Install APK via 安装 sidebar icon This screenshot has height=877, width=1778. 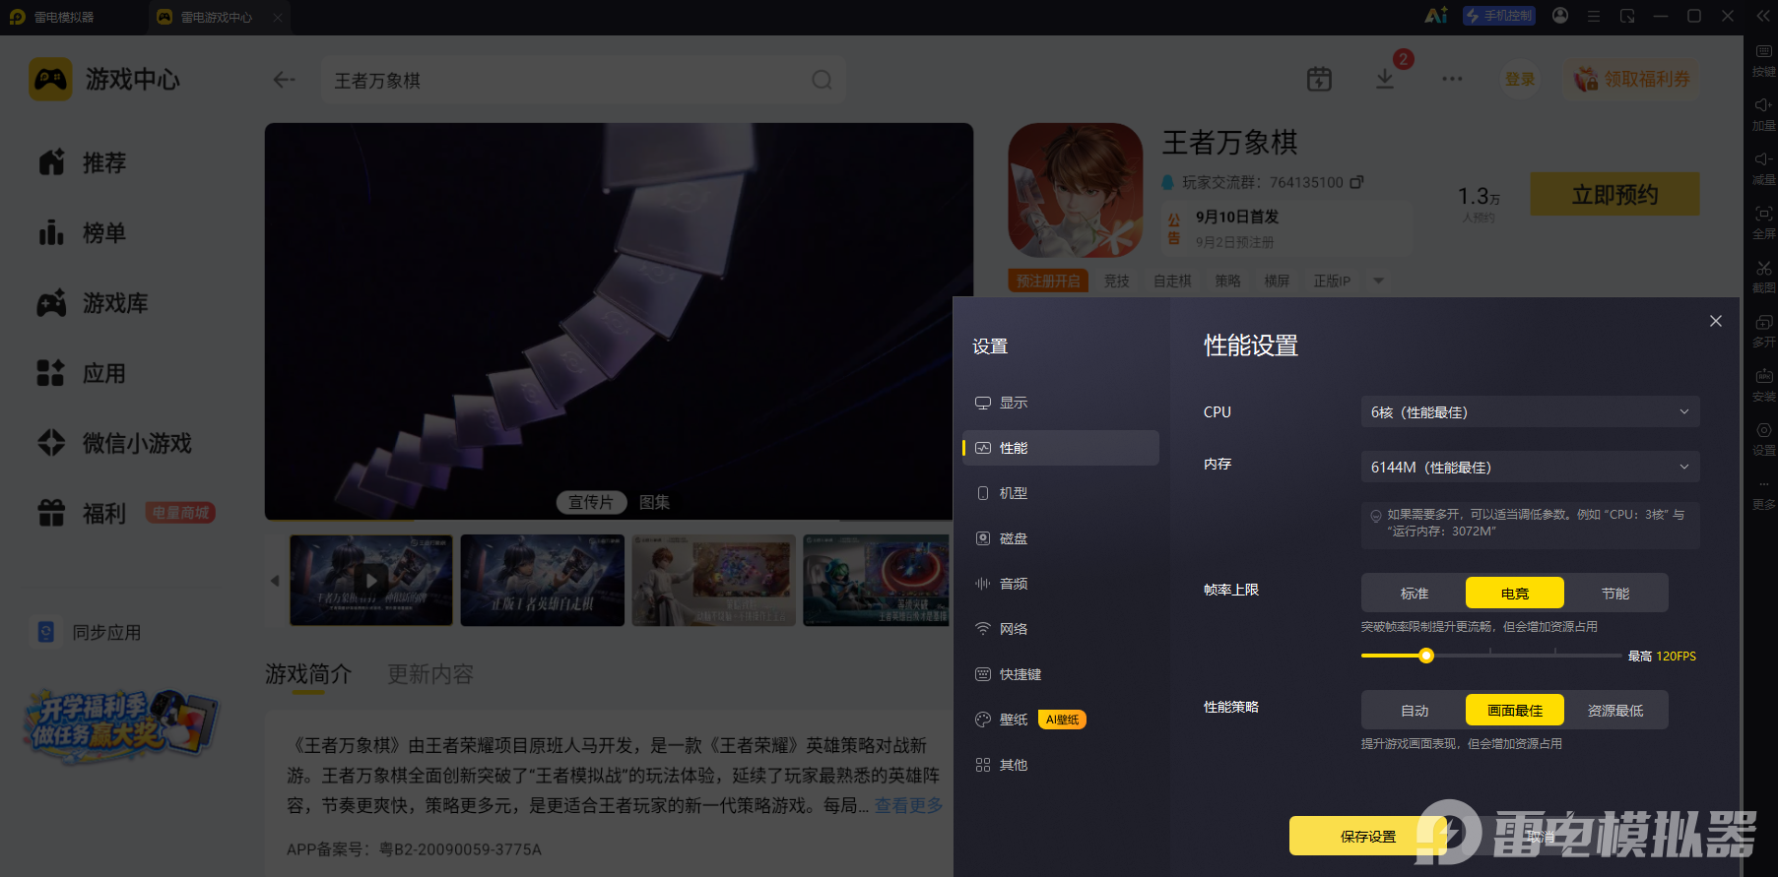[x=1763, y=384]
